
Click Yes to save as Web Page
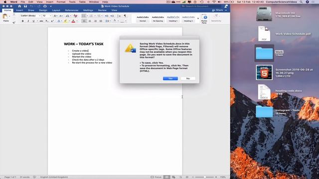(x=170, y=79)
